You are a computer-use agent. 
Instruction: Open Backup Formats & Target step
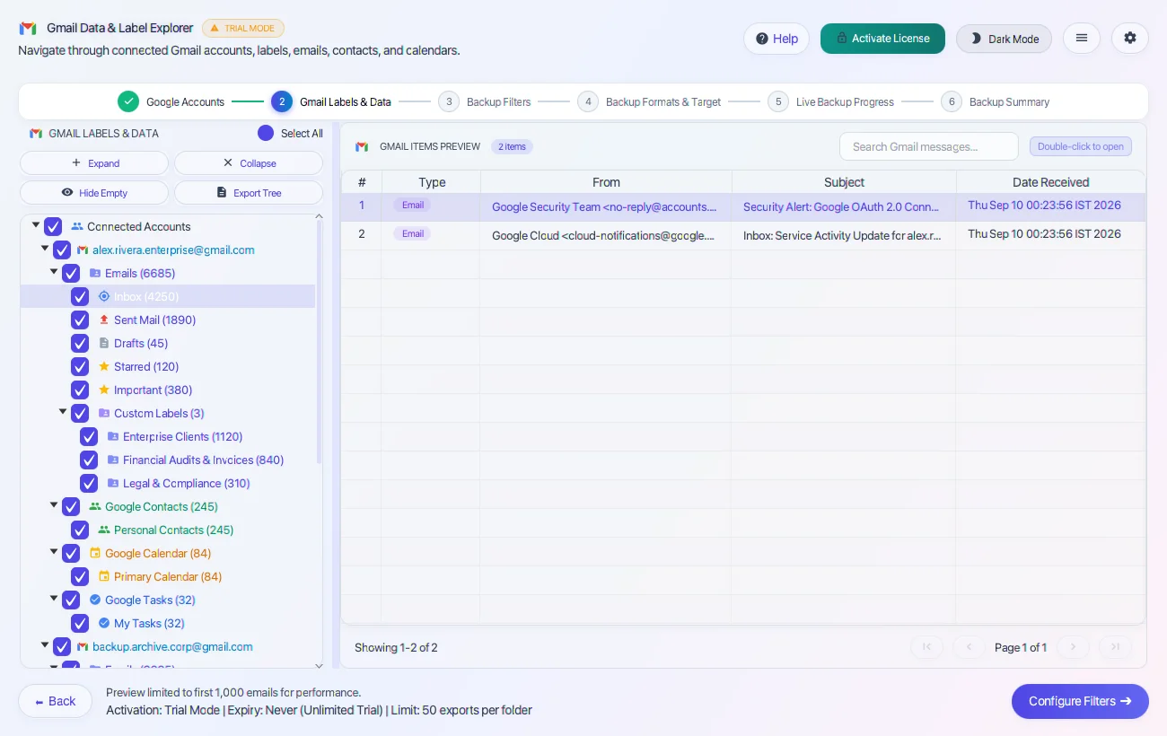click(649, 101)
